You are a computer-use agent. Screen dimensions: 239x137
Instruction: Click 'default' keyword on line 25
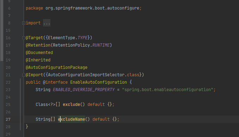tap(96, 105)
